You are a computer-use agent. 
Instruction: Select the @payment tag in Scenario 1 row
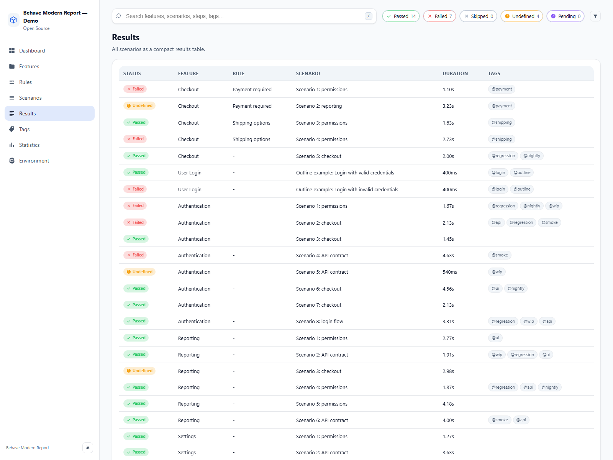point(502,89)
